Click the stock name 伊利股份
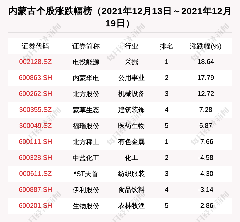Image resolution: width=240 pixels, height=222 pixels. [x=86, y=190]
